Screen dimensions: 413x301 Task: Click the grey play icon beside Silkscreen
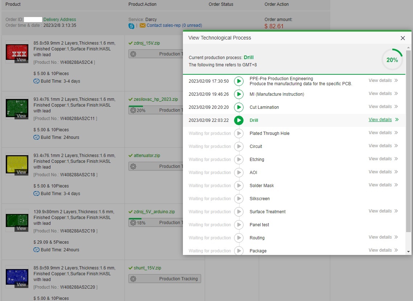click(x=239, y=199)
